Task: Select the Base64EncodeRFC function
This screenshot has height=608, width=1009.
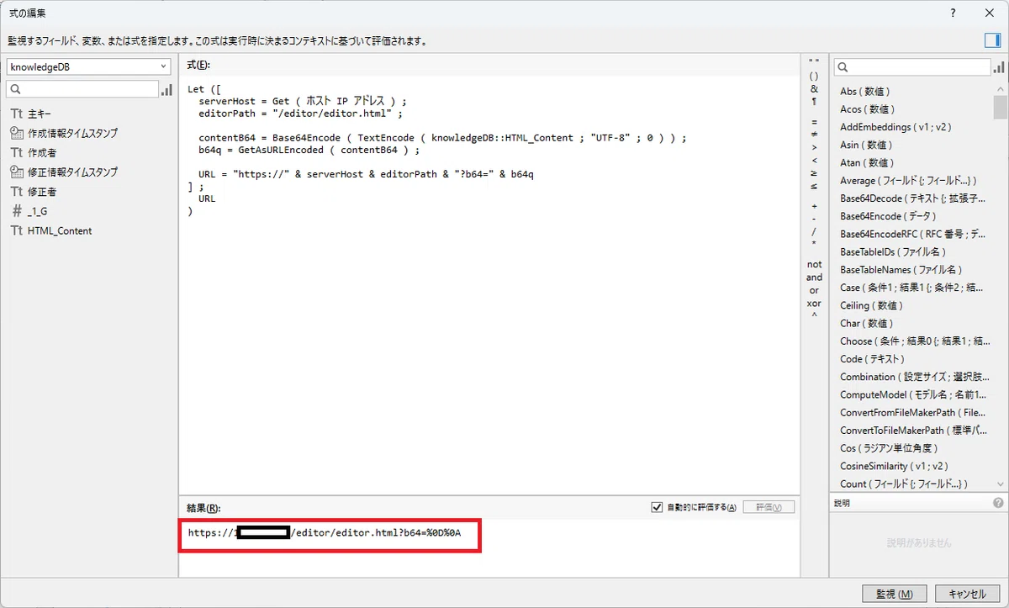Action: (x=914, y=234)
